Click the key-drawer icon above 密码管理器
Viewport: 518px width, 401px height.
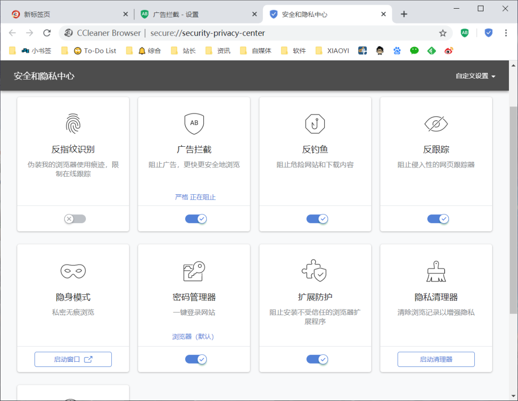(194, 270)
